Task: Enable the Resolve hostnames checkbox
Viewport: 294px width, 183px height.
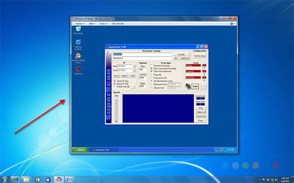Action: pyautogui.click(x=152, y=66)
